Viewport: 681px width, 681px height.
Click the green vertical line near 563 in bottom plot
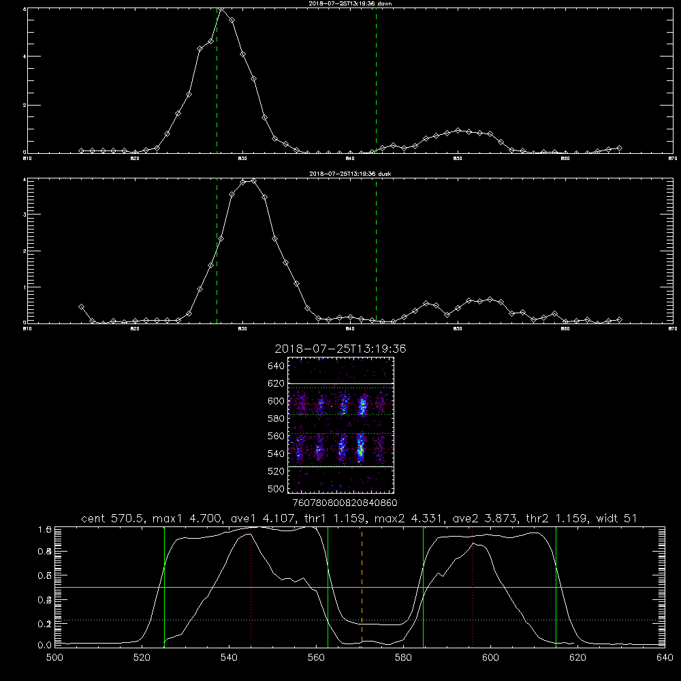click(x=328, y=586)
